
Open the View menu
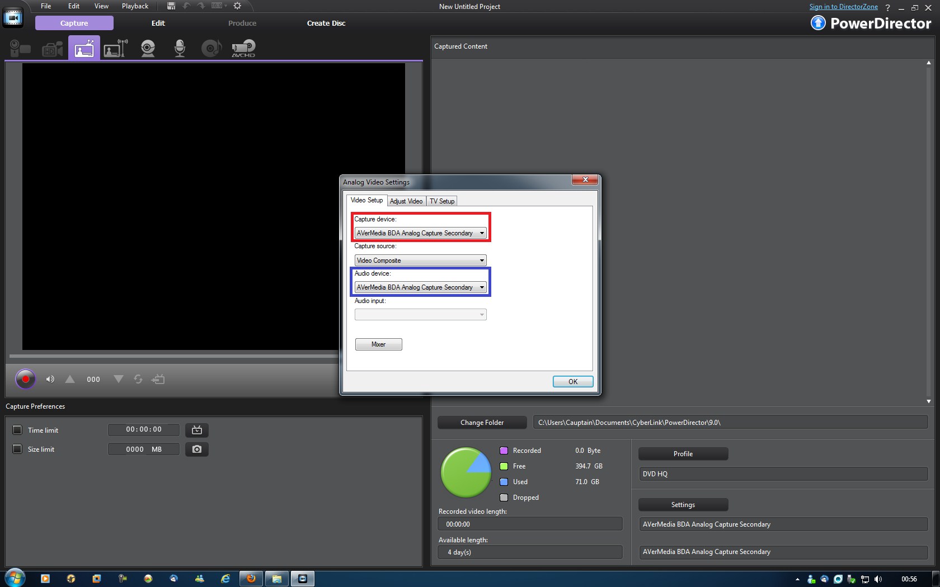101,6
